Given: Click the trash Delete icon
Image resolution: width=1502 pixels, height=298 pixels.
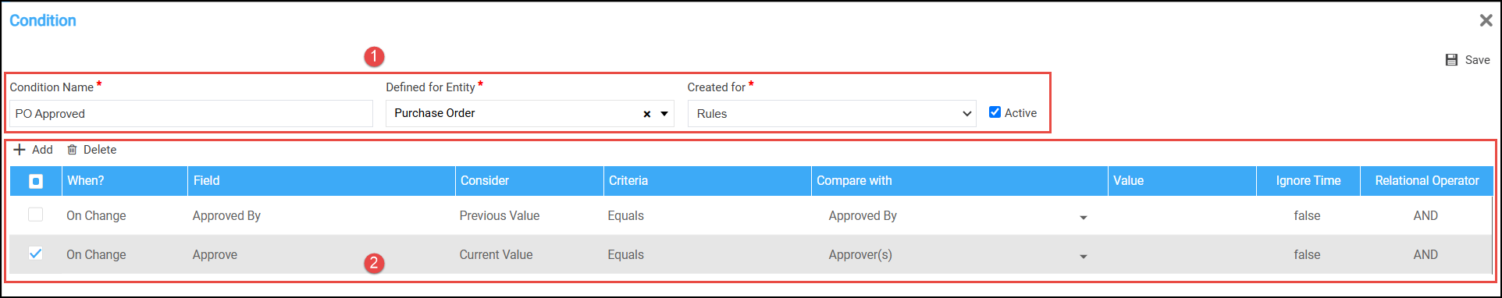Looking at the screenshot, I should (x=72, y=150).
